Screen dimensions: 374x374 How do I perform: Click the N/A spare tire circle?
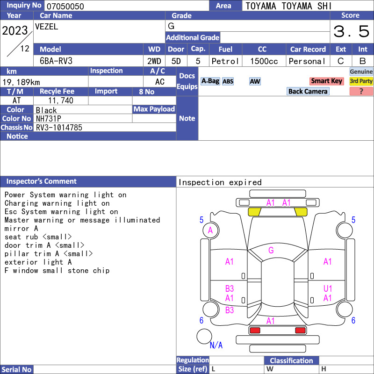point(204,336)
